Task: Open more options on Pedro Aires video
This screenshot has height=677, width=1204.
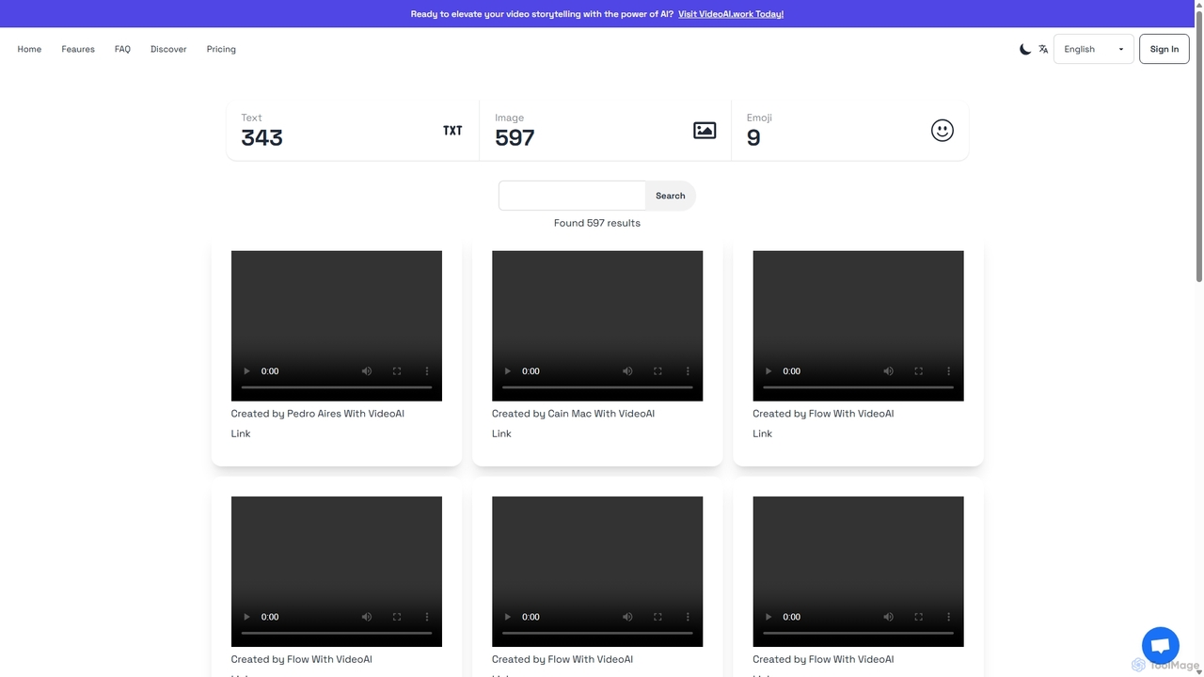Action: (427, 371)
